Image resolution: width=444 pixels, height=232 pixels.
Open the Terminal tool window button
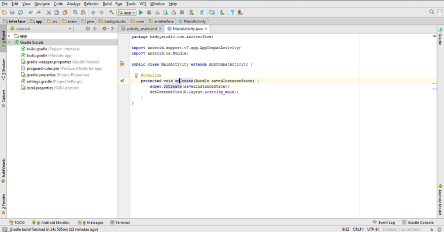click(120, 222)
